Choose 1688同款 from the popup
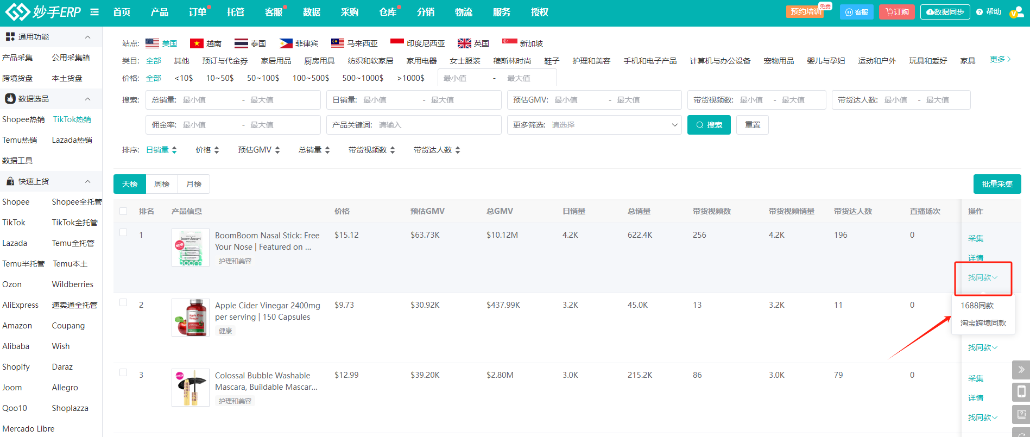Image resolution: width=1030 pixels, height=437 pixels. pos(977,306)
